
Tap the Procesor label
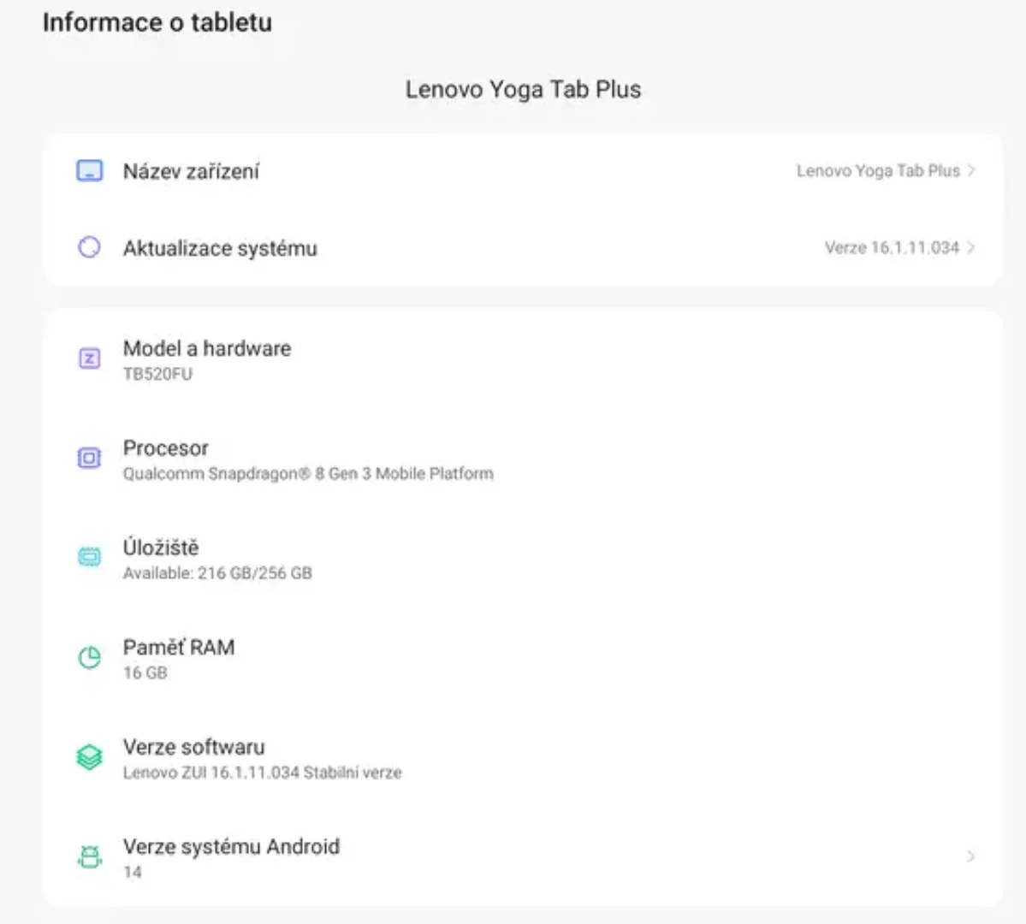(165, 448)
